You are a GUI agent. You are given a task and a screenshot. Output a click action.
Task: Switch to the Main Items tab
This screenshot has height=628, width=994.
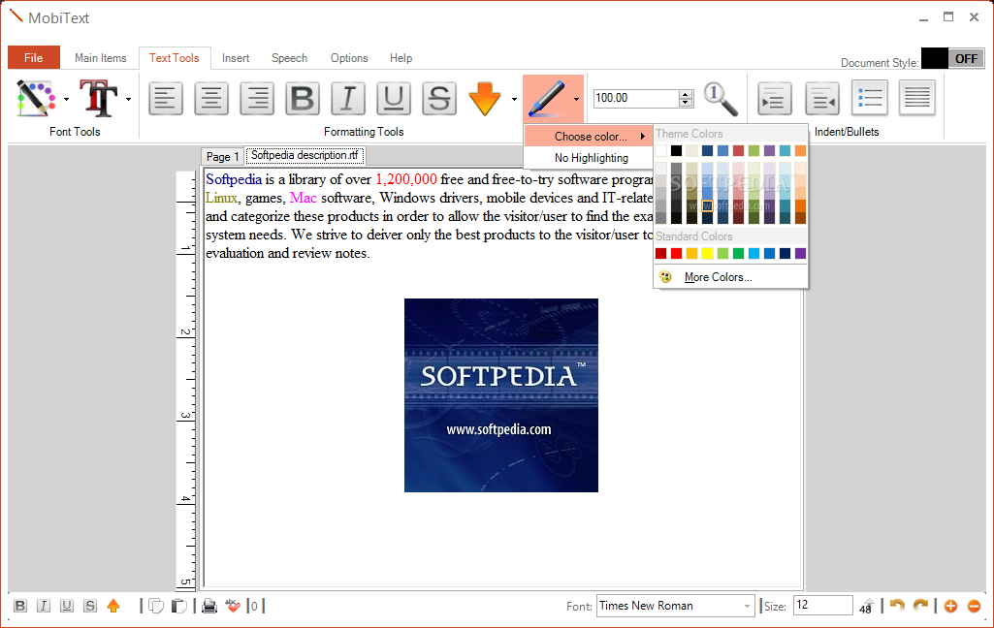(100, 58)
